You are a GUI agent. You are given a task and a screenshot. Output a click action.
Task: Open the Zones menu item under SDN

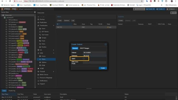pyautogui.click(x=43, y=56)
